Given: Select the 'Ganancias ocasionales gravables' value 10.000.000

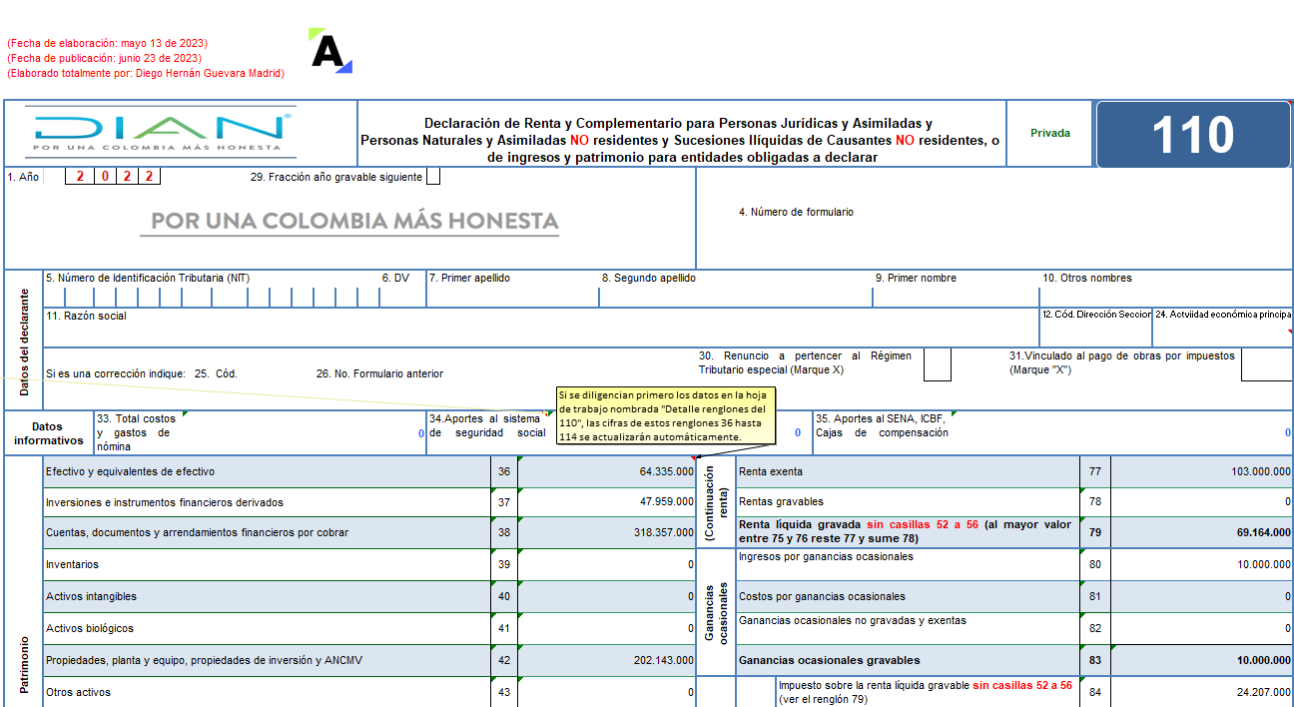Looking at the screenshot, I should [x=1201, y=660].
